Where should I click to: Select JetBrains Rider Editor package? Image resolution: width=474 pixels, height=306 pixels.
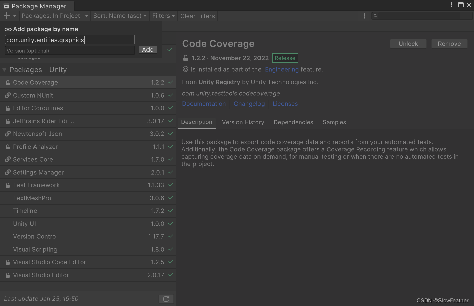point(88,121)
